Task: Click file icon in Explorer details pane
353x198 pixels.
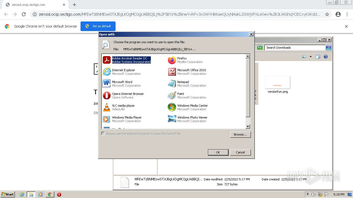Action: (125, 182)
